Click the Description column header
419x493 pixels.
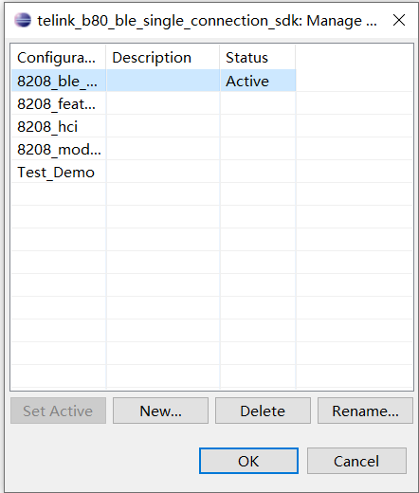(163, 58)
